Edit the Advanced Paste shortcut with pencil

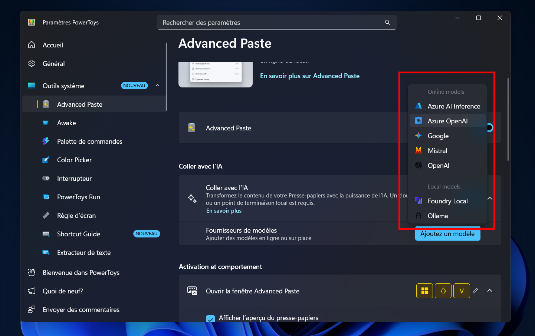[476, 291]
